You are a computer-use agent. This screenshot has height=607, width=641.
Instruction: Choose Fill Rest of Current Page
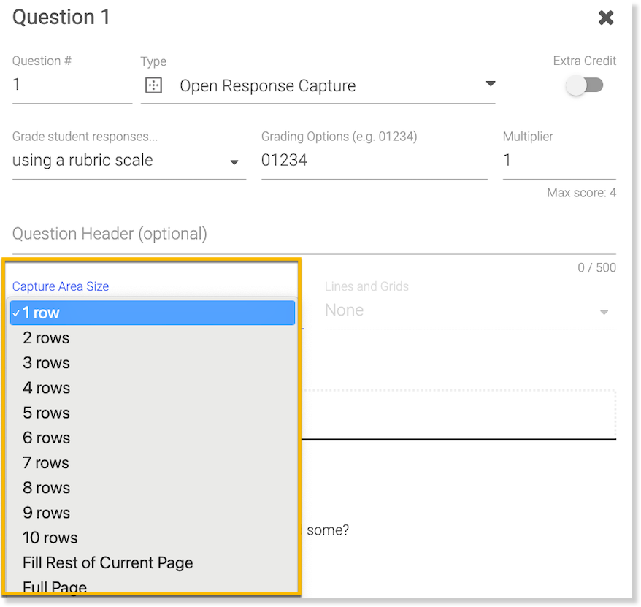(108, 563)
